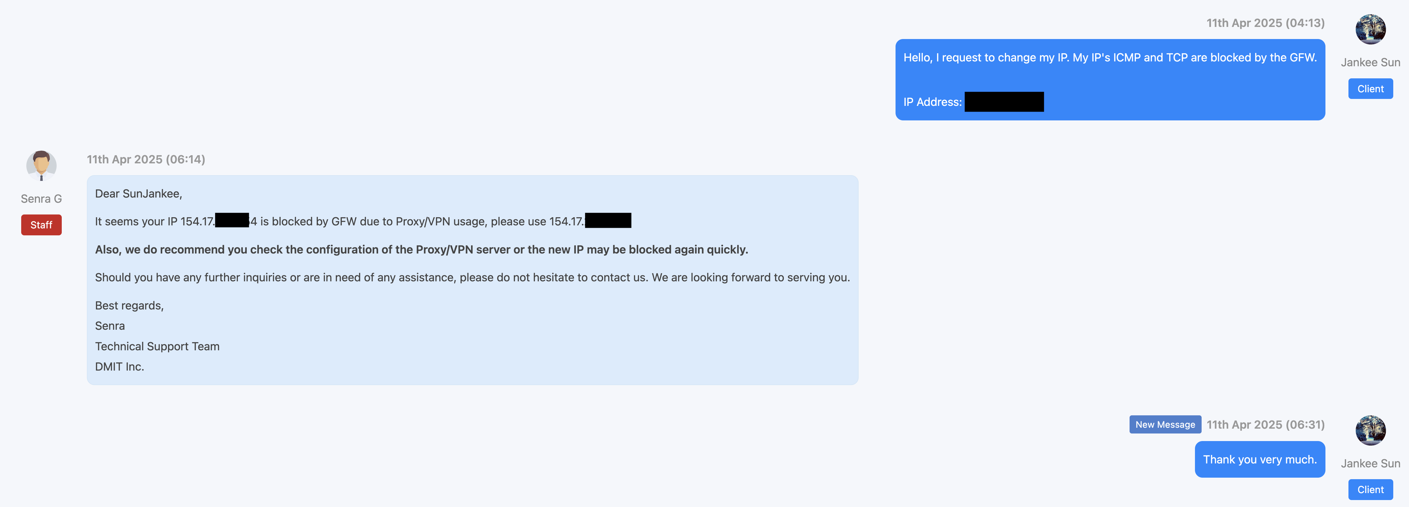Click the Client badge under the 04:13 message author
The height and width of the screenshot is (507, 1409).
click(1370, 89)
